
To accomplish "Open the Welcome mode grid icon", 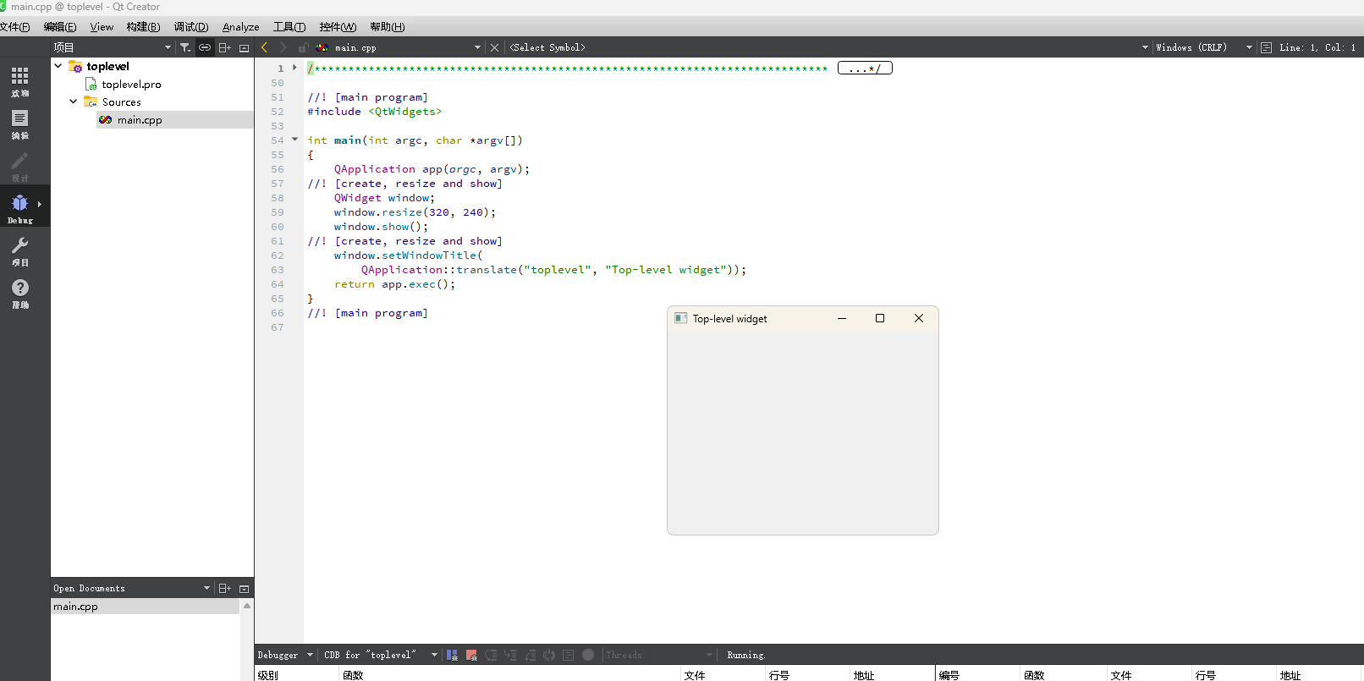I will tap(19, 77).
